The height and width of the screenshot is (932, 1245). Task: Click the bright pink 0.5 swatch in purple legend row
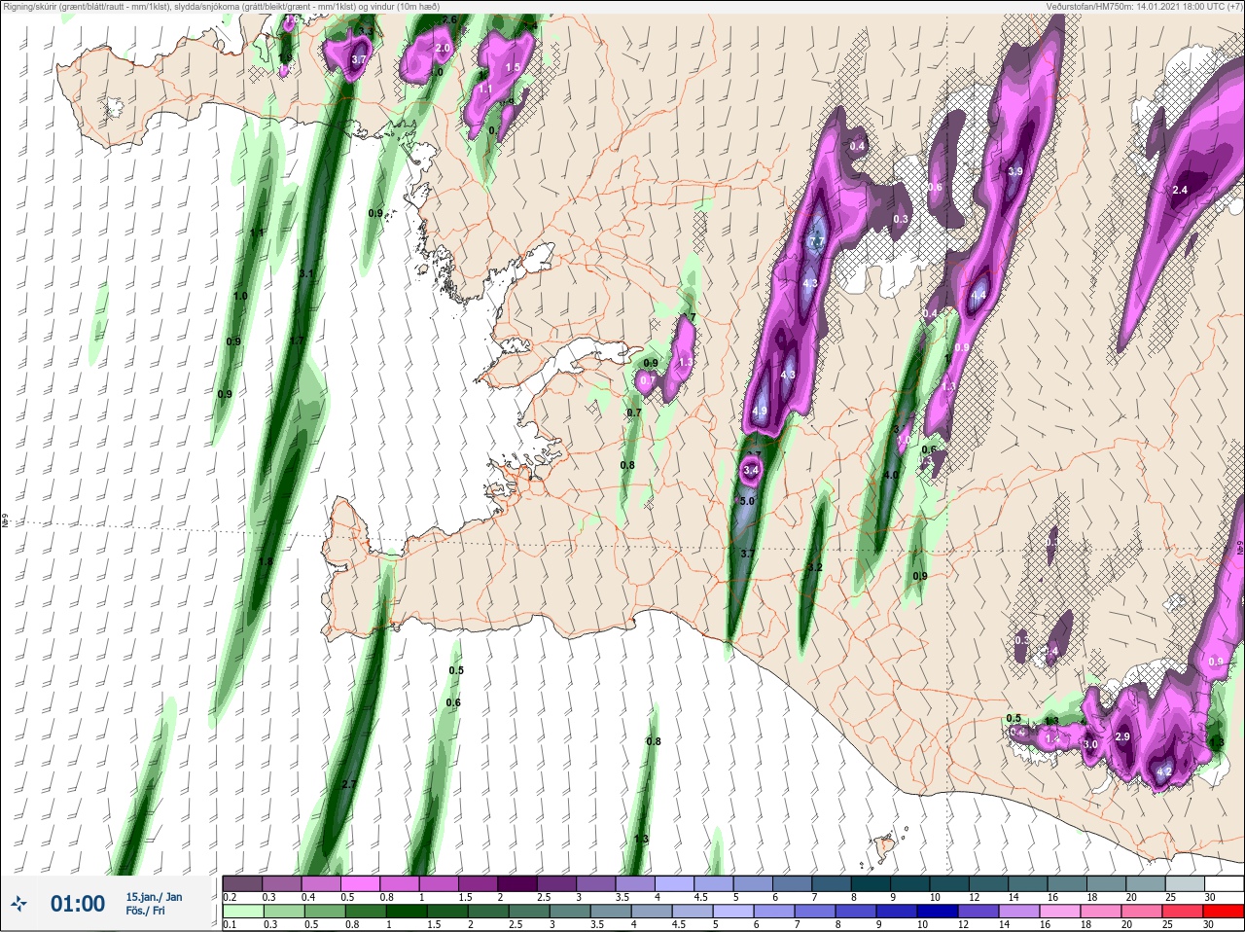tap(360, 883)
